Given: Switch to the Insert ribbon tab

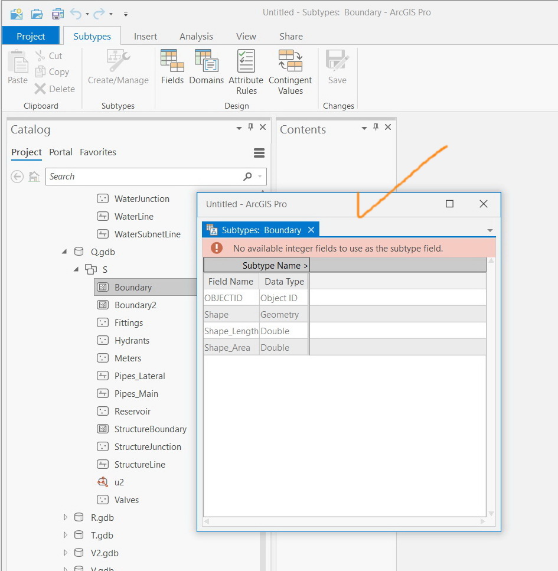Looking at the screenshot, I should point(145,37).
